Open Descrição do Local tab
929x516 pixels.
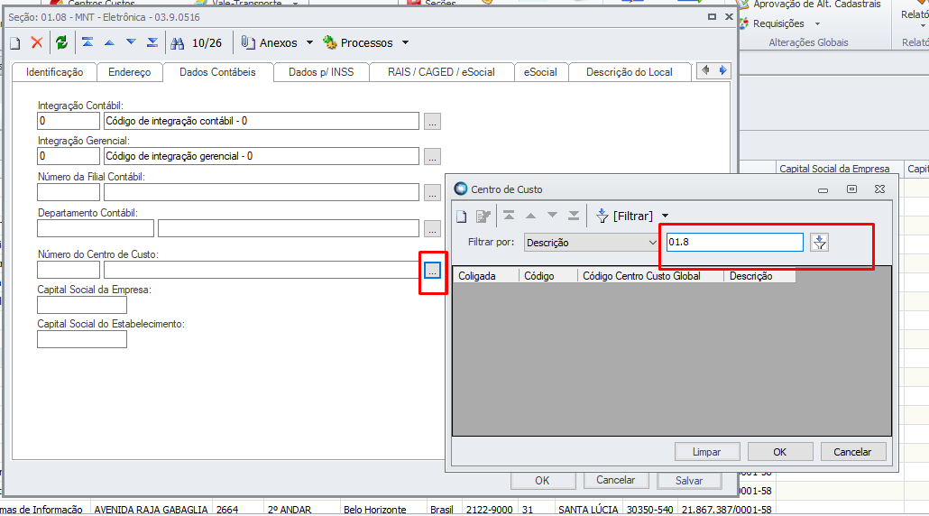[630, 72]
